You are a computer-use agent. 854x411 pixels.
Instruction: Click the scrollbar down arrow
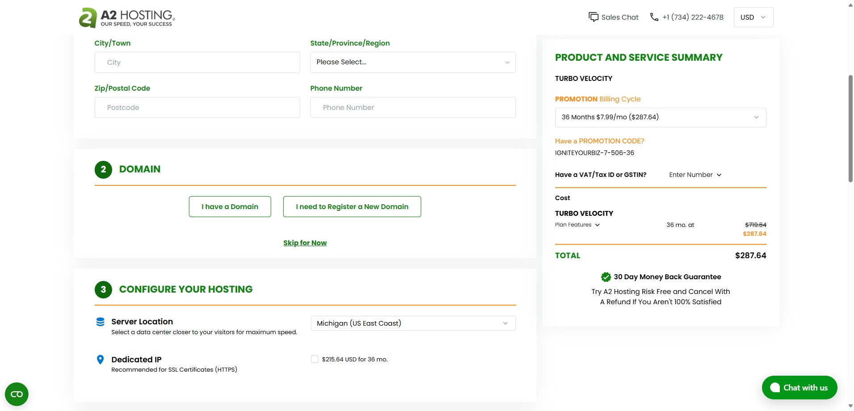point(850,406)
